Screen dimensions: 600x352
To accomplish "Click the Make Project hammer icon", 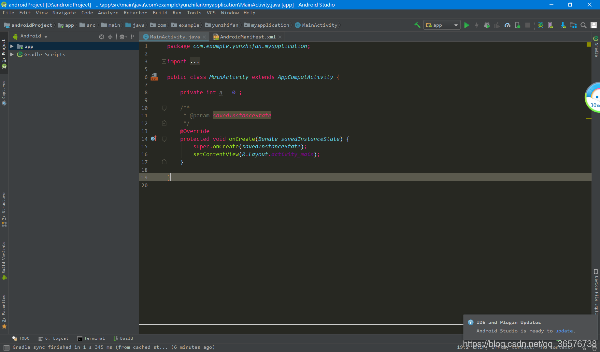I will [417, 25].
